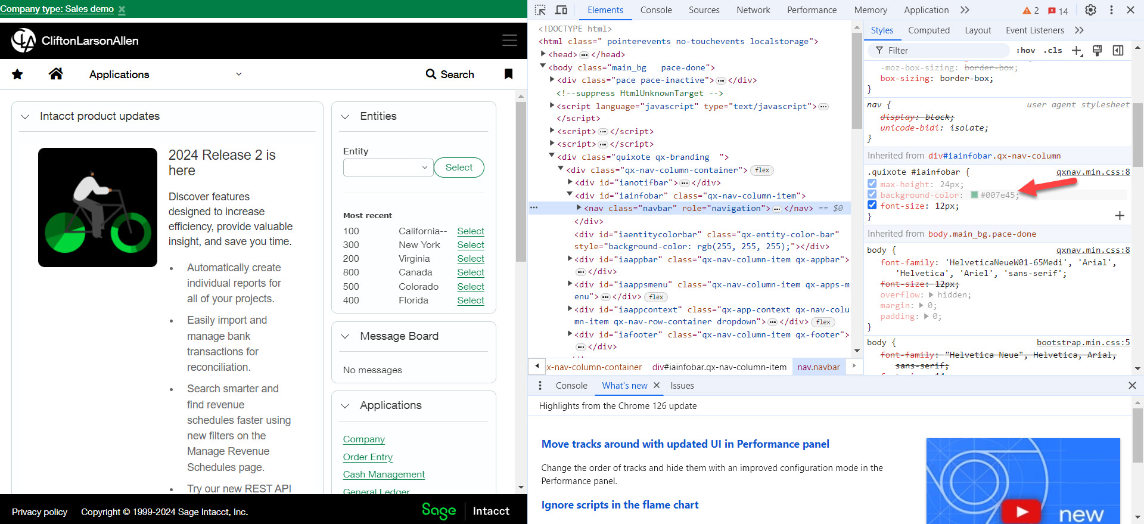Click the favorites star icon

pos(17,74)
